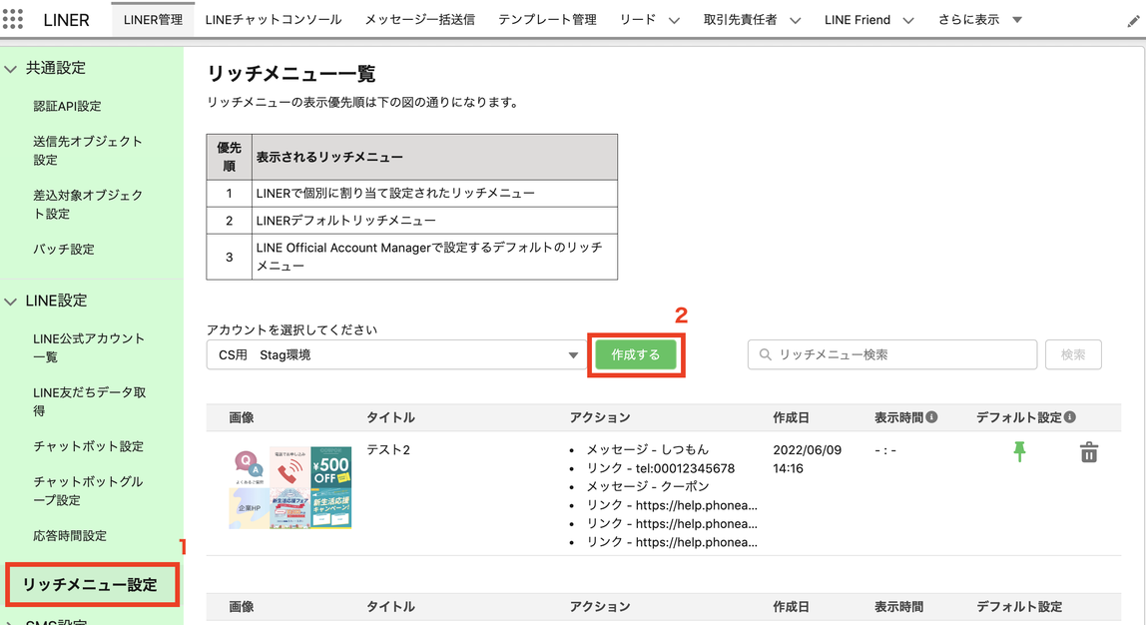Select the 取引先責任者 tab
Image resolution: width=1146 pixels, height=625 pixels.
click(x=740, y=20)
